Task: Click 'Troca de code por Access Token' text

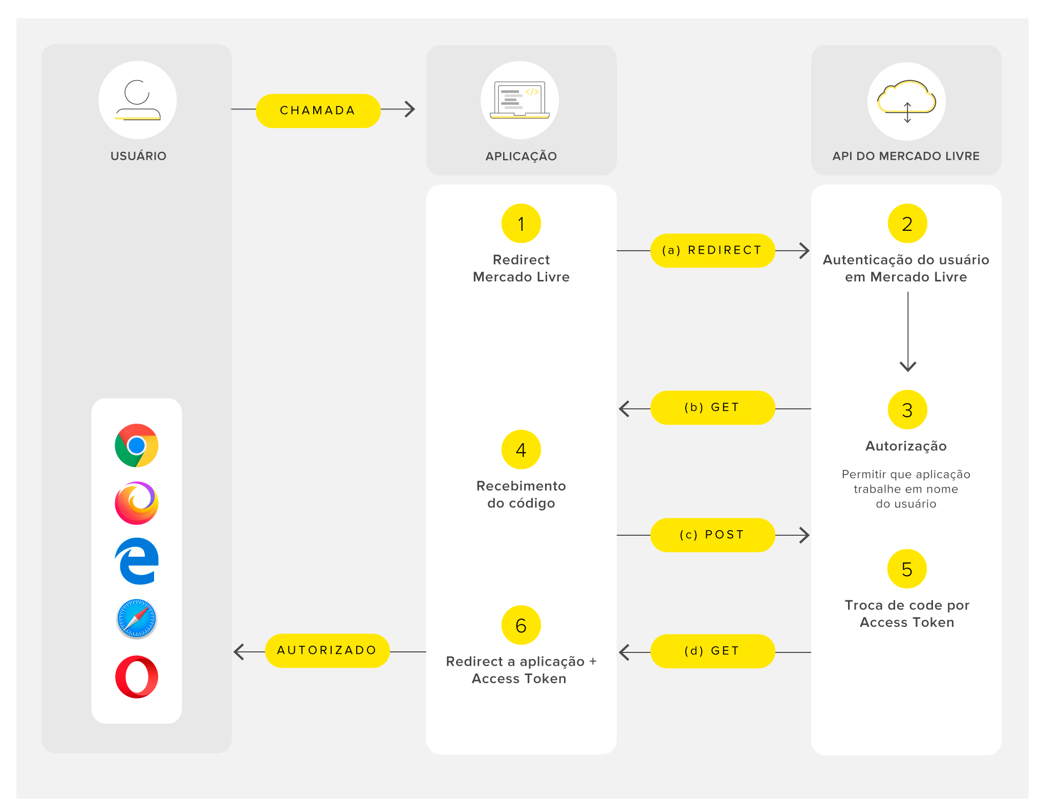Action: pos(907,614)
